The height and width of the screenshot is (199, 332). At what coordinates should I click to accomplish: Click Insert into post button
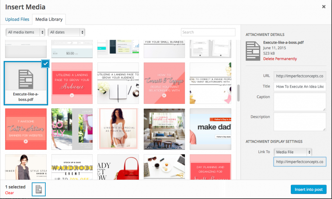309,190
